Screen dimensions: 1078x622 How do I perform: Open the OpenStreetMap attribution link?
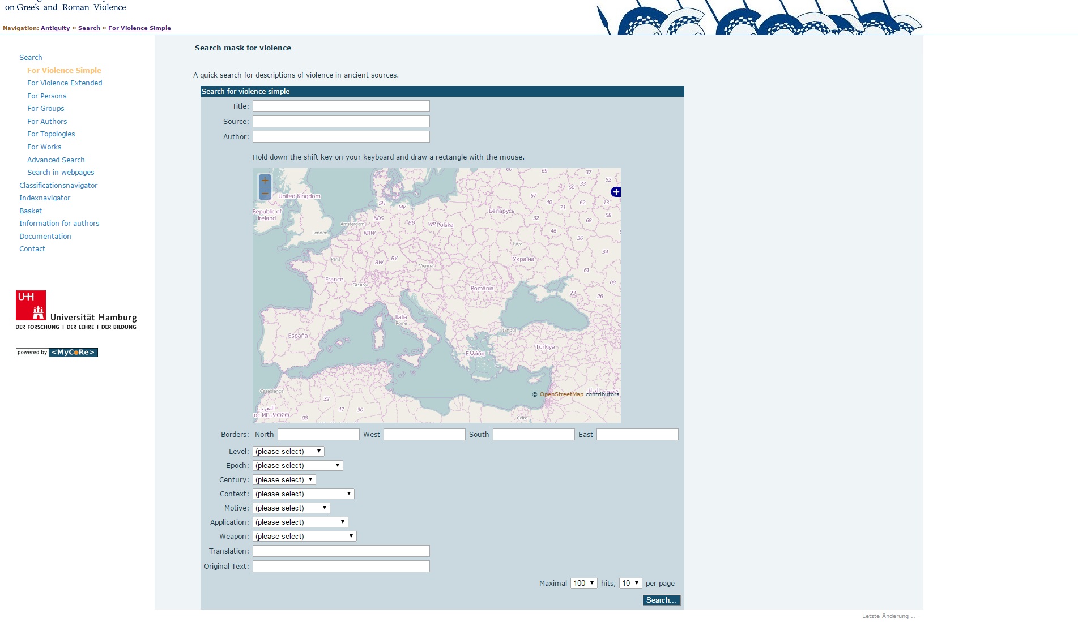[561, 394]
